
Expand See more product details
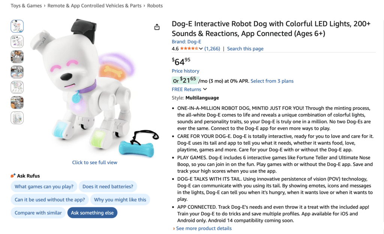[x=204, y=228]
